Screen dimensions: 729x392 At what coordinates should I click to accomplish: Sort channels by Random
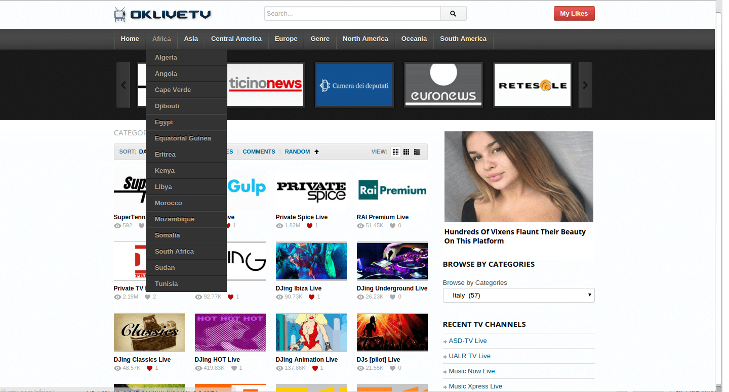click(297, 152)
